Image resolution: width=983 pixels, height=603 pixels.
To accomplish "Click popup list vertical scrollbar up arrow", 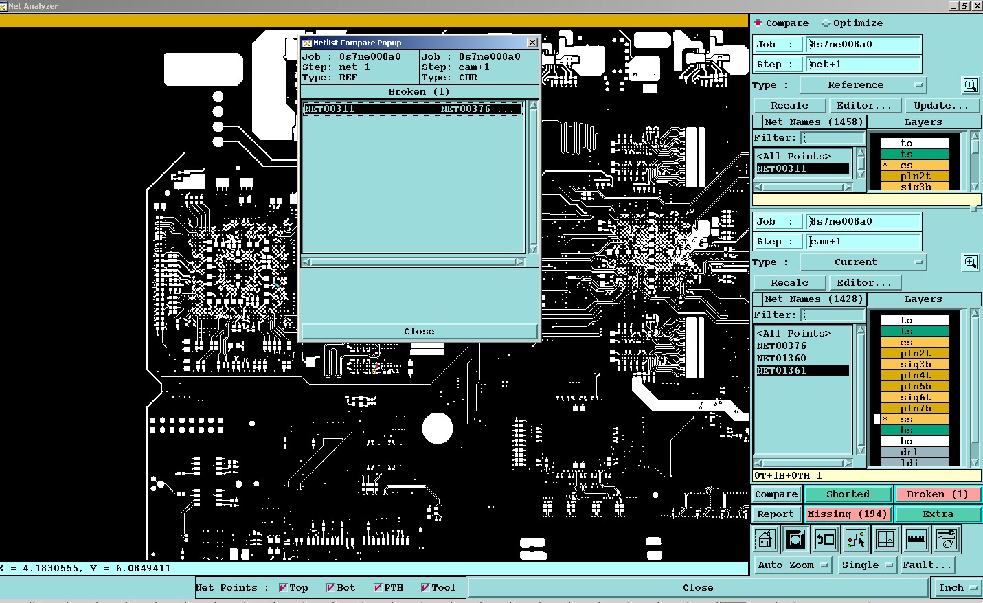I will (533, 105).
